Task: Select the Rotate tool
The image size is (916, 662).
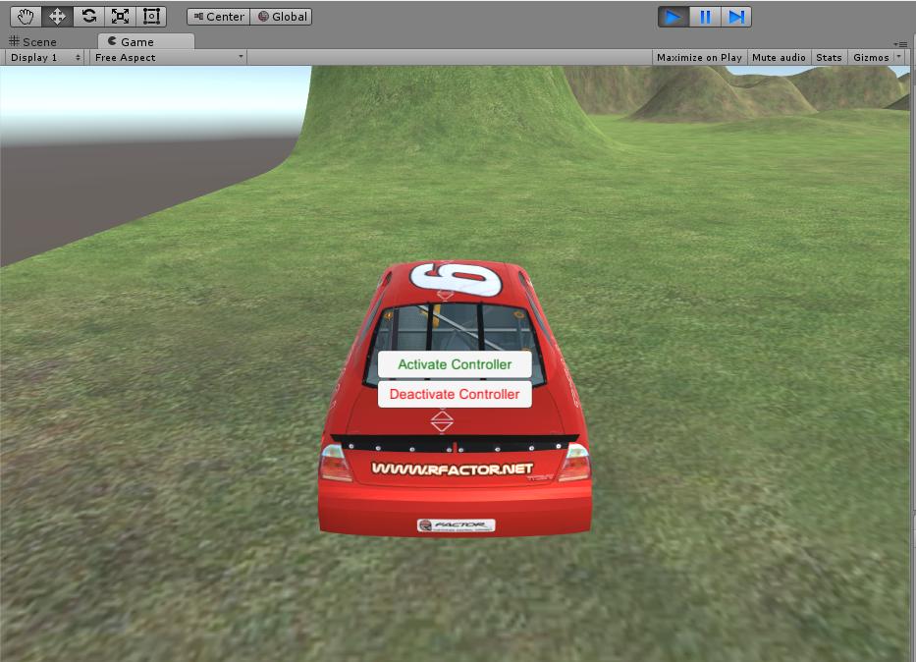Action: (87, 16)
